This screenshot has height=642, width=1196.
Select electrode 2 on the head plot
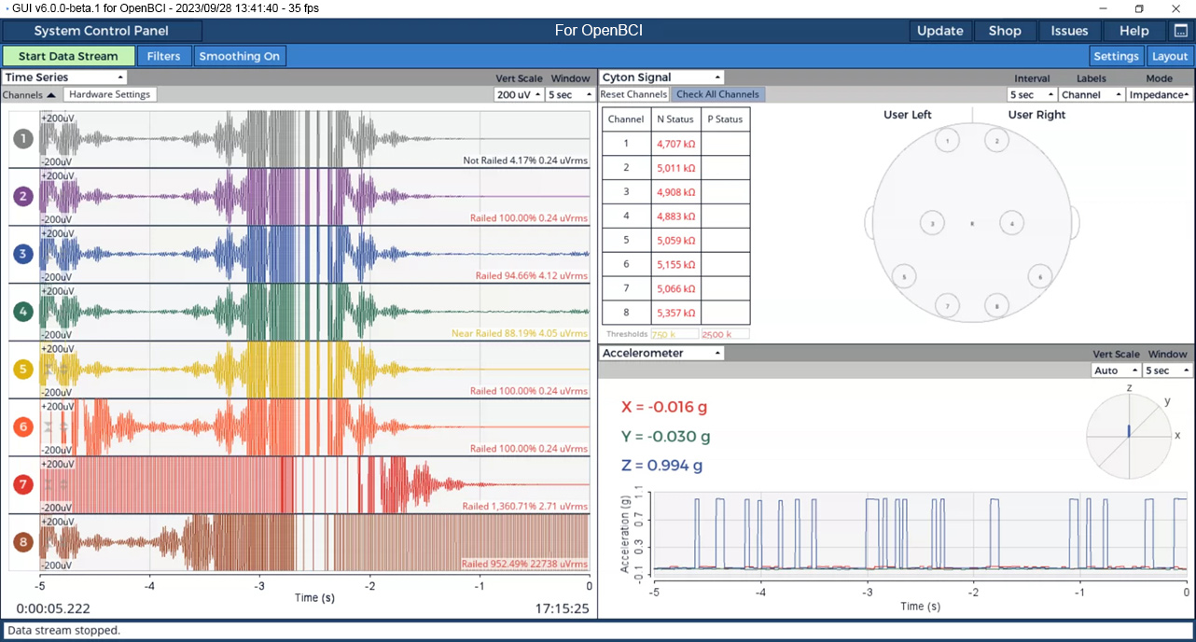click(996, 141)
